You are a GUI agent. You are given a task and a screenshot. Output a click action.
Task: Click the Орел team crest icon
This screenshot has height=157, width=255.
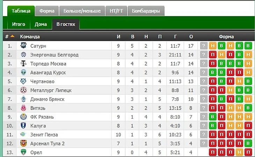coord(23,152)
